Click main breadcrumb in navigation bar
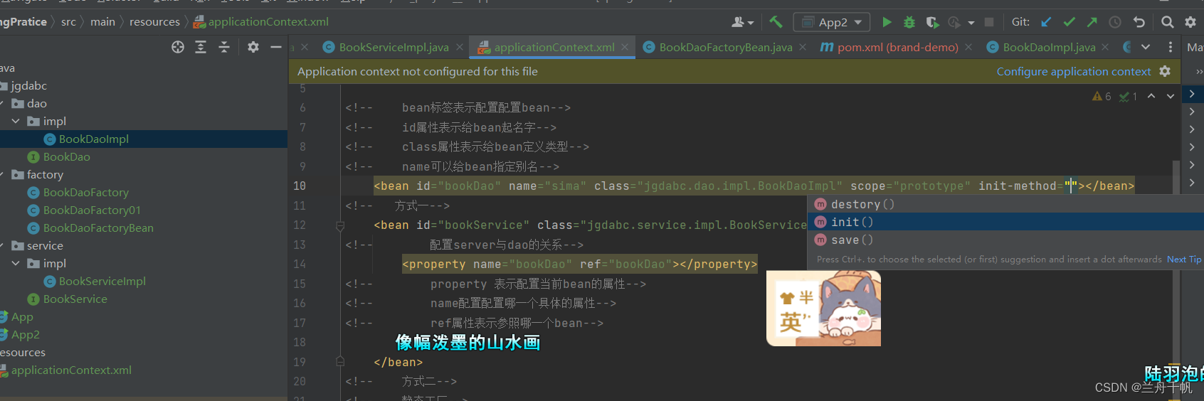The image size is (1204, 401). click(102, 22)
